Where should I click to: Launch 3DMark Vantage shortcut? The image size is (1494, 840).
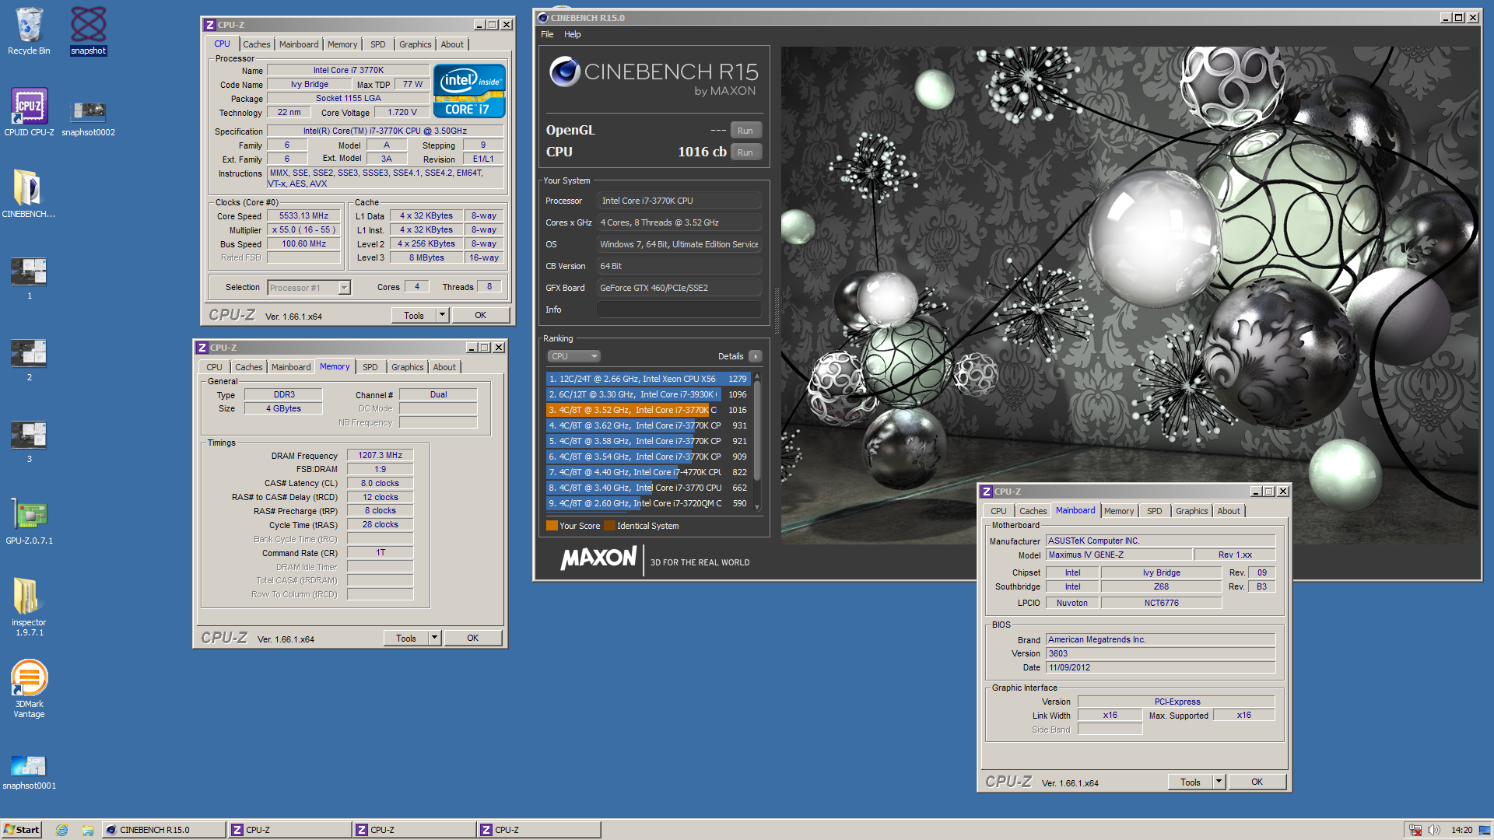[x=29, y=688]
